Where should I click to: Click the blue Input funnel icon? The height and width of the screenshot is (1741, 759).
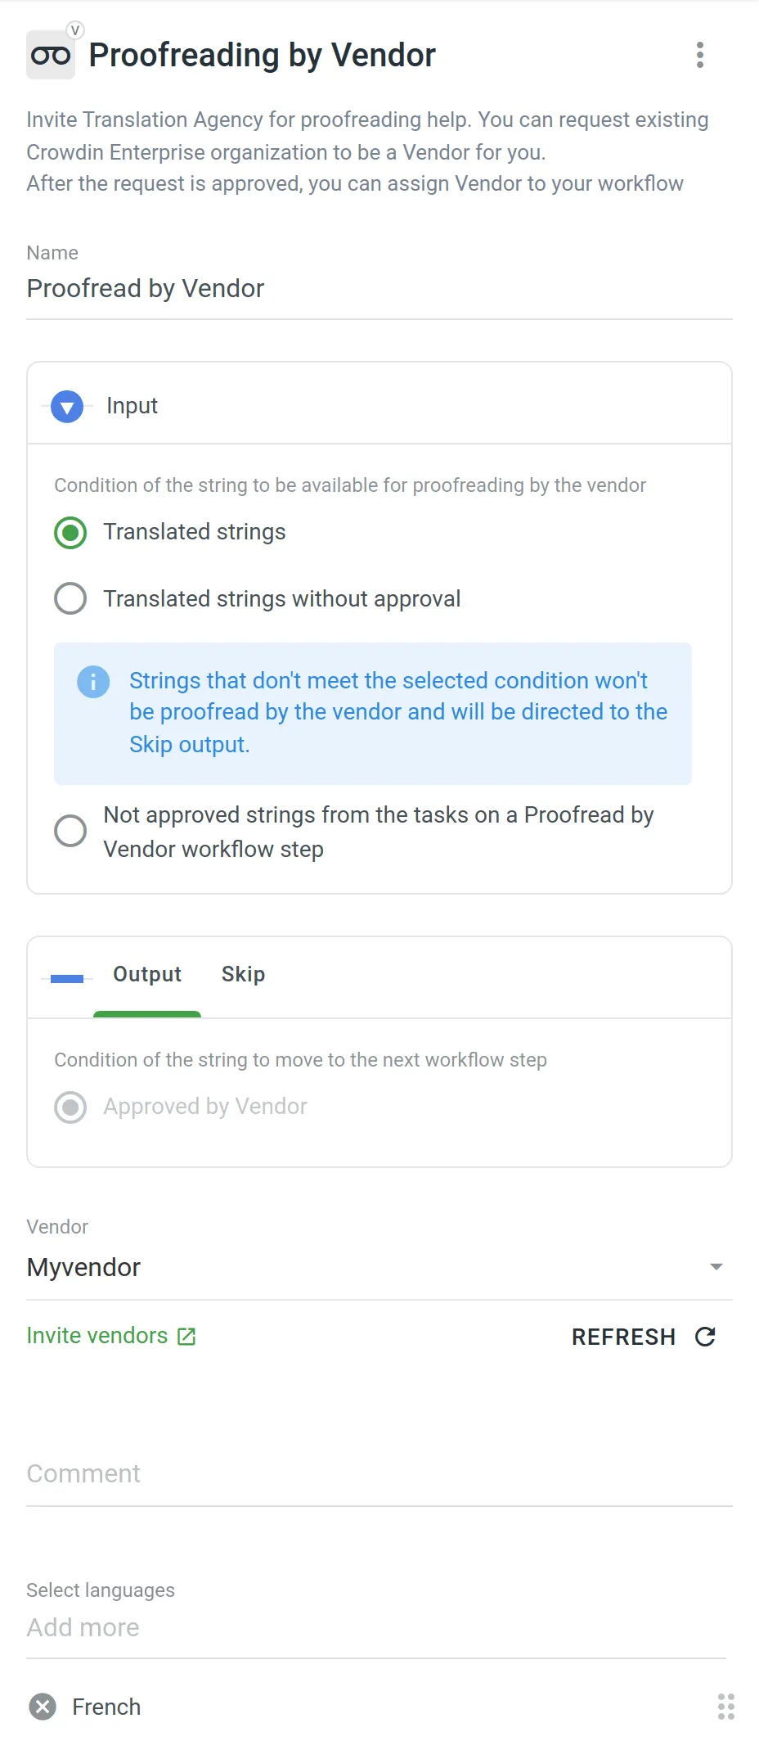[x=67, y=406]
